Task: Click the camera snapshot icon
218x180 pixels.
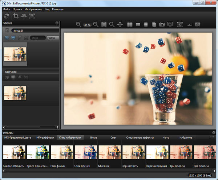Action: tap(162, 25)
